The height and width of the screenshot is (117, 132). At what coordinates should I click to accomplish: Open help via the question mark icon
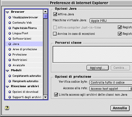pos(7,108)
